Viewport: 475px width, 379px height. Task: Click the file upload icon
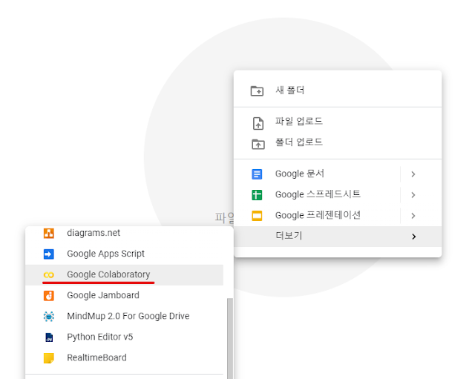258,123
